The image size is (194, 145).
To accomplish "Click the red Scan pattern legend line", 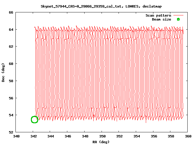I will (178, 15).
